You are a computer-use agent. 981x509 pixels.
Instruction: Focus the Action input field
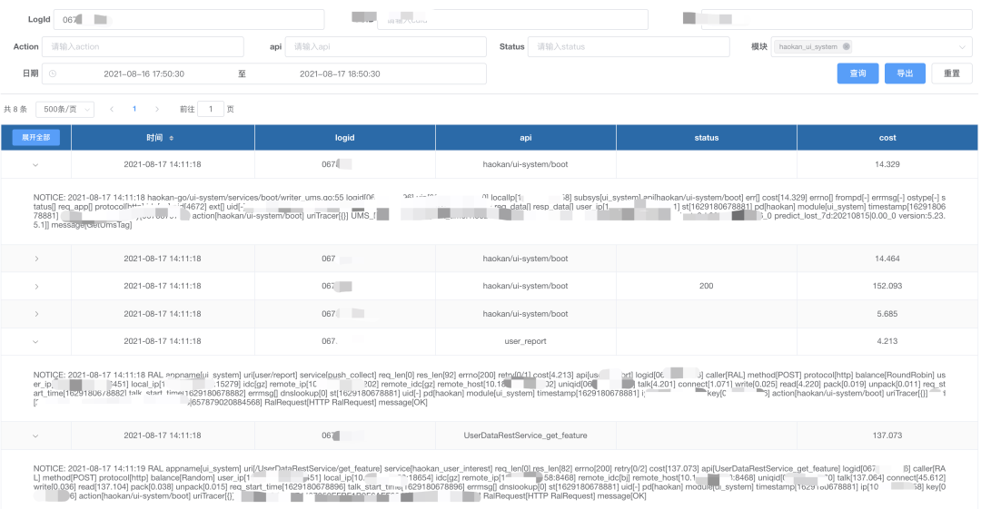[x=145, y=46]
